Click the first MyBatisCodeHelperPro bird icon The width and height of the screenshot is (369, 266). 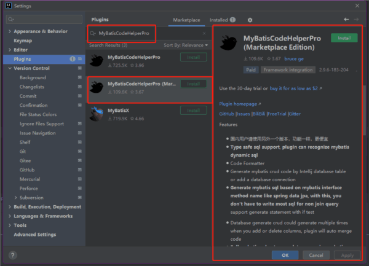[96, 60]
